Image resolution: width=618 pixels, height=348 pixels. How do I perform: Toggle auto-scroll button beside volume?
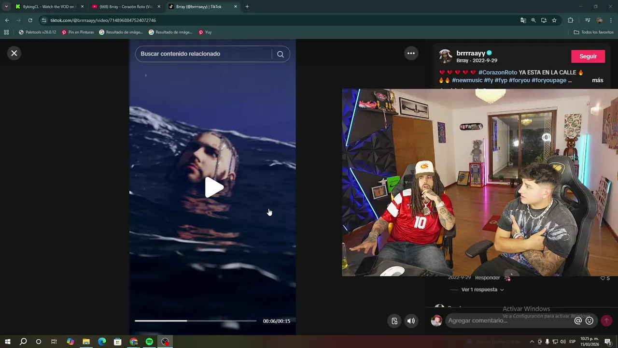click(394, 321)
